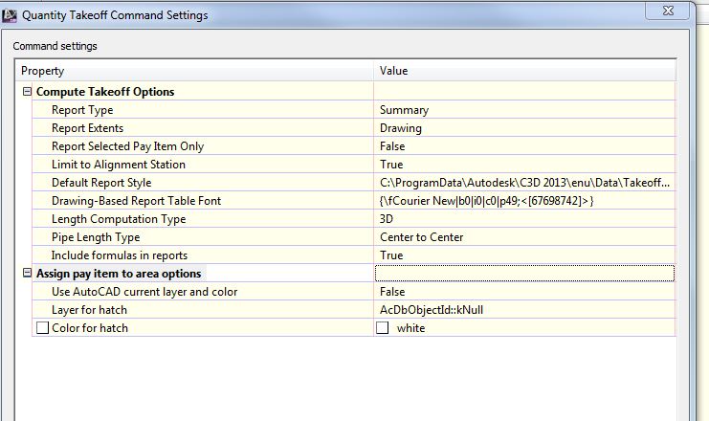Collapse the Compute Takeoff Options group
The height and width of the screenshot is (421, 709).
pyautogui.click(x=27, y=92)
